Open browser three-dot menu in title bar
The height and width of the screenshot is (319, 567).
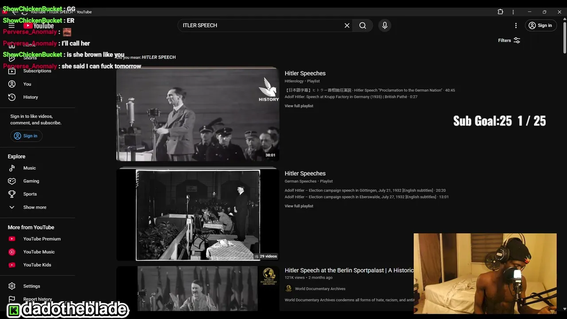(x=513, y=12)
